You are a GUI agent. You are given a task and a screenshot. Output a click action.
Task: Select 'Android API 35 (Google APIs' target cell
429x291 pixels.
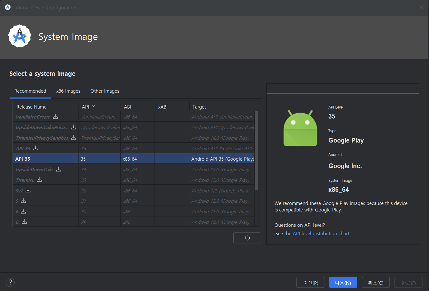tap(222, 148)
